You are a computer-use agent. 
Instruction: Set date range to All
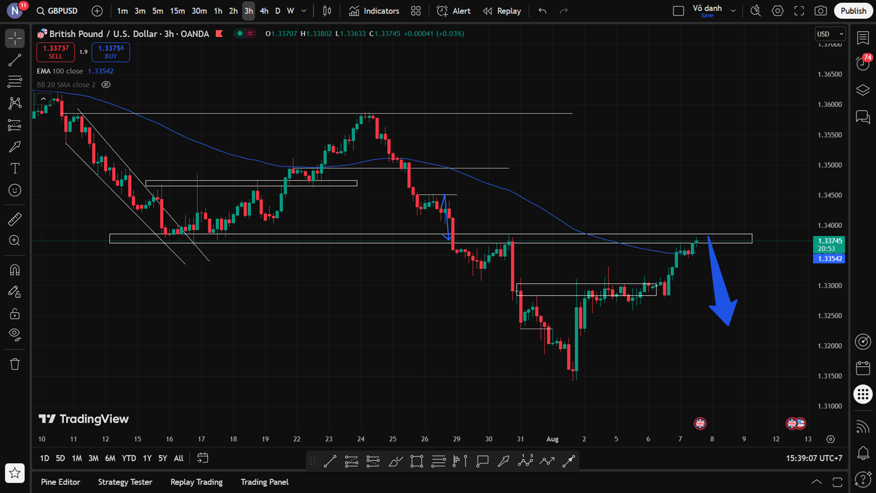179,458
